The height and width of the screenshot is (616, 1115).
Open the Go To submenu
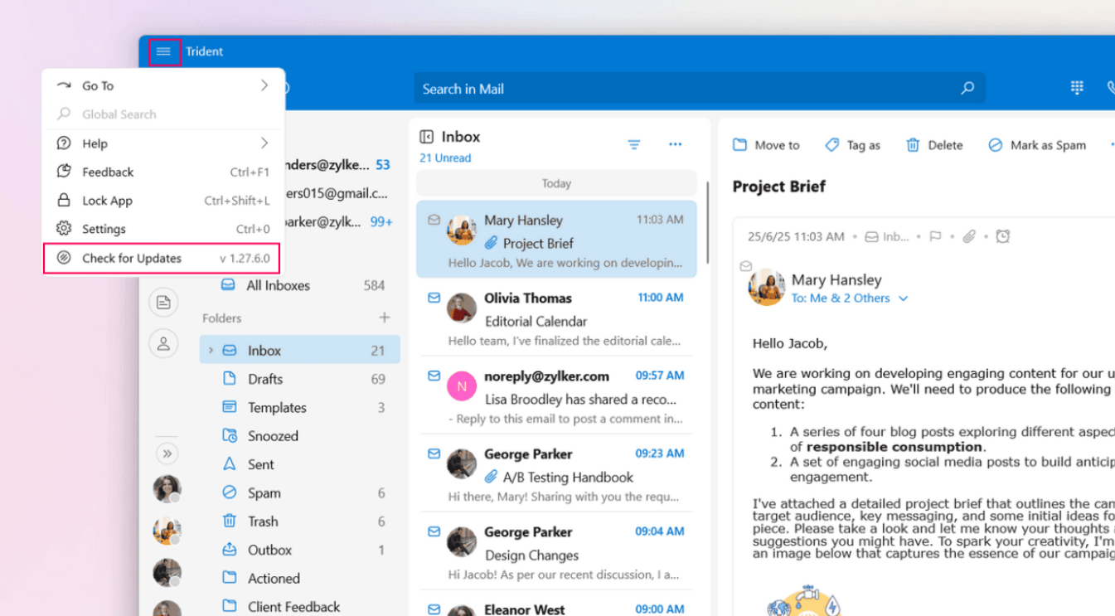[163, 85]
